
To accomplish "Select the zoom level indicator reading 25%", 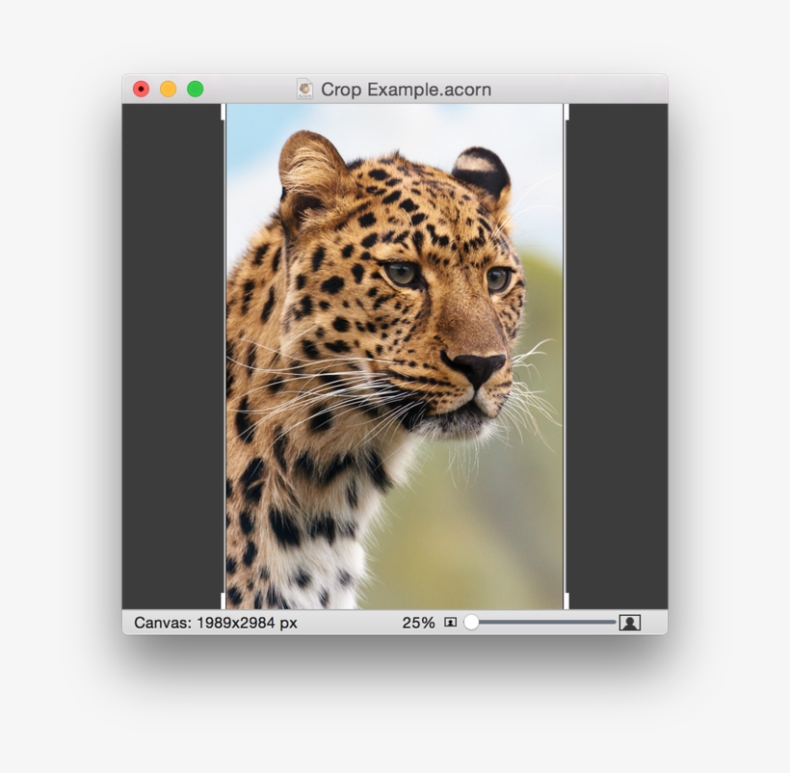I will pyautogui.click(x=417, y=623).
